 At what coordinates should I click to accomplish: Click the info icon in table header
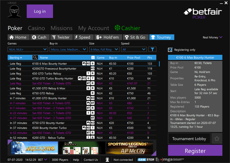point(93,58)
